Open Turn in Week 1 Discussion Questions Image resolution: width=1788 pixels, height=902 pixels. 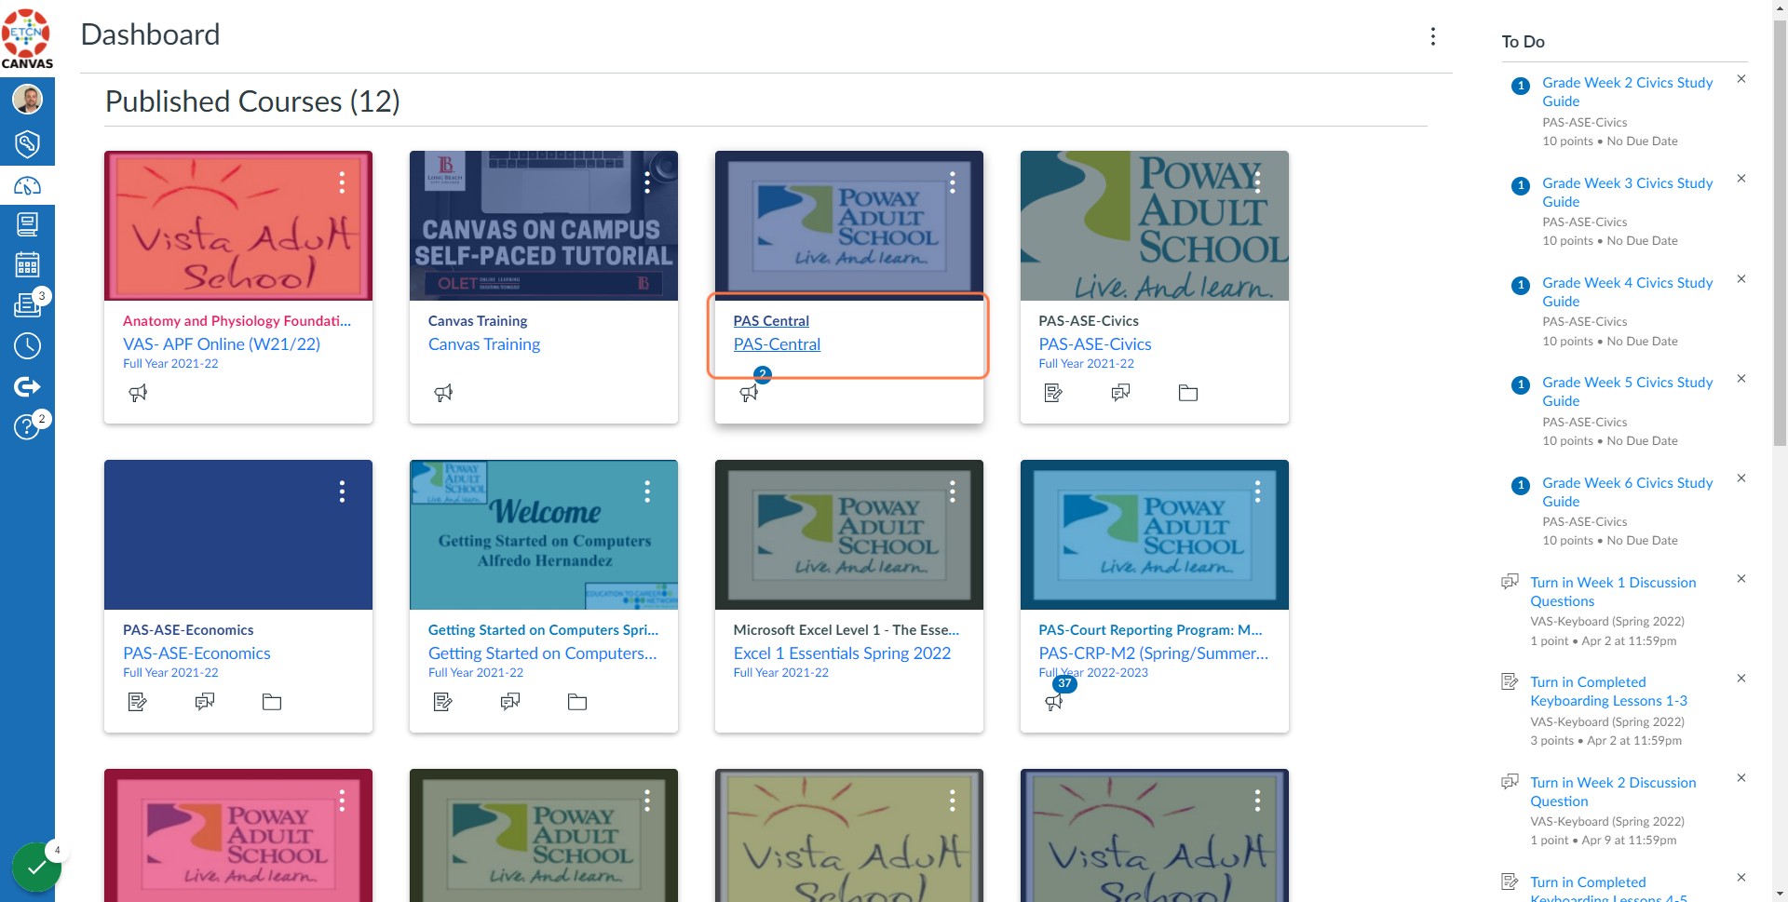point(1613,592)
